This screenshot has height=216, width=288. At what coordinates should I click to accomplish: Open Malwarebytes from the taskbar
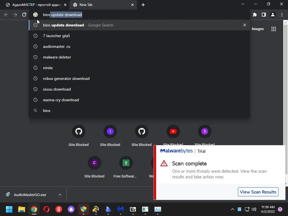(120, 209)
